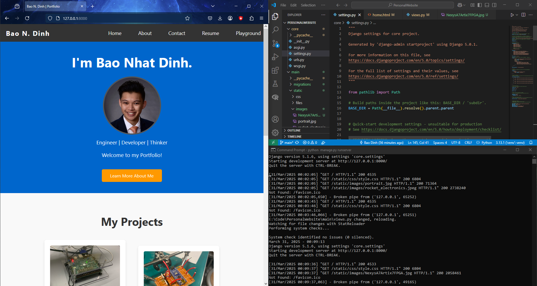
Task: Collapse the core folder in Explorer
Action: [295, 29]
